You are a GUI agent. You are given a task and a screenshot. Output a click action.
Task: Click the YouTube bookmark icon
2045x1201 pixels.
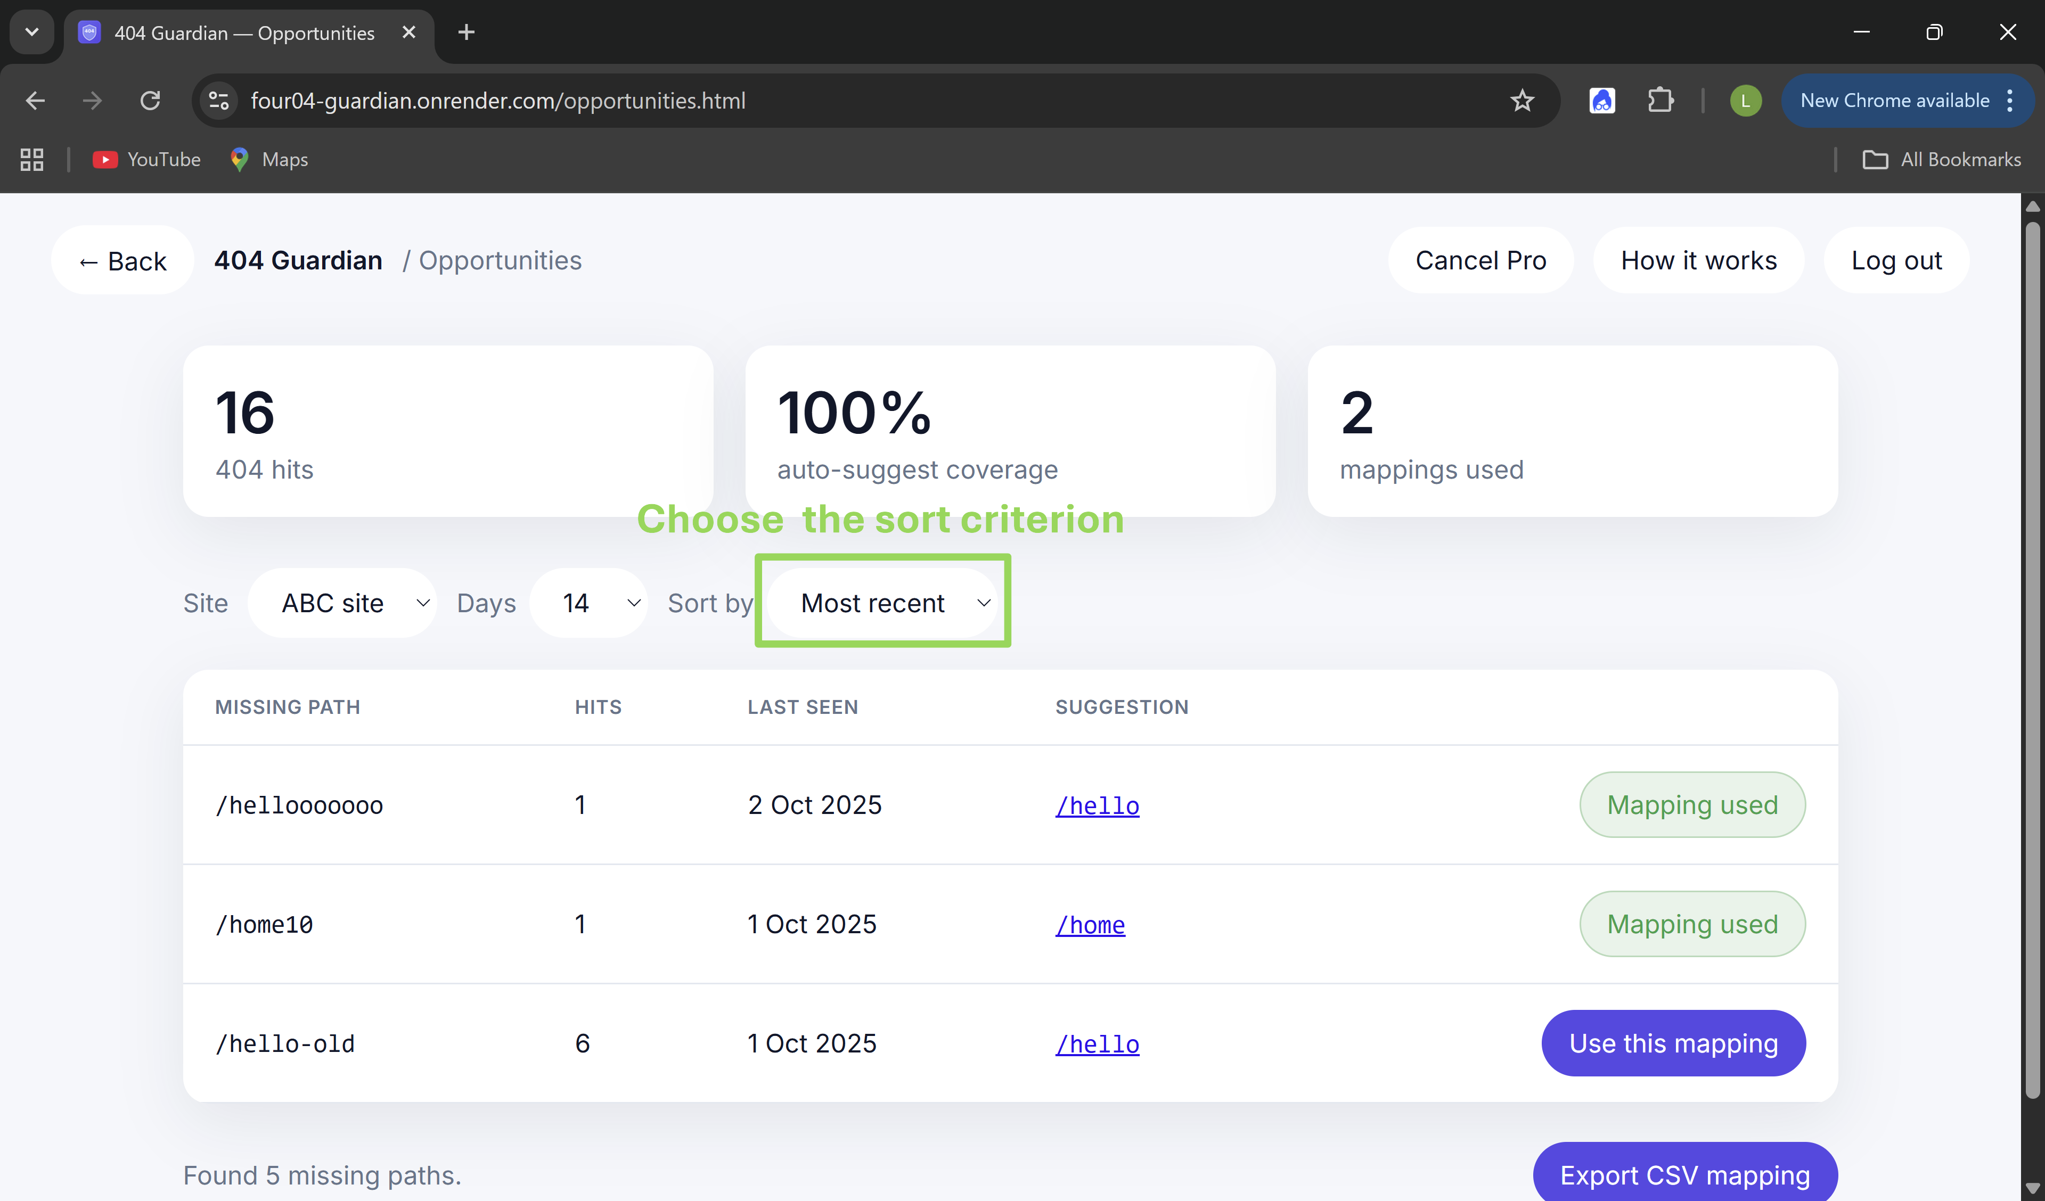point(105,159)
